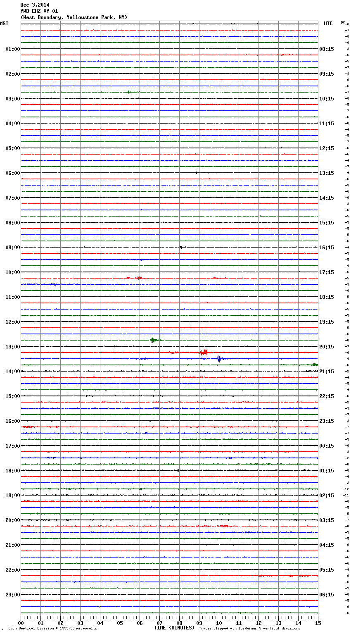
Task: Select the MST time label "12:00"
Action: point(13,322)
